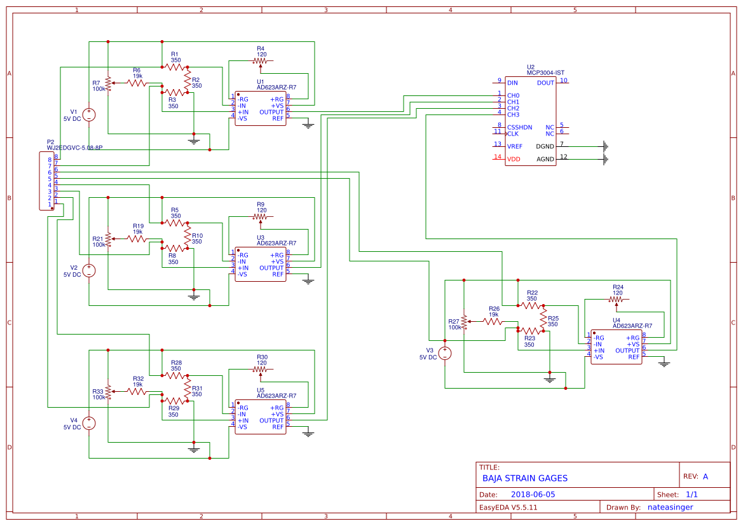
Task: Click the vertical R10 350 resistor
Action: (x=187, y=236)
